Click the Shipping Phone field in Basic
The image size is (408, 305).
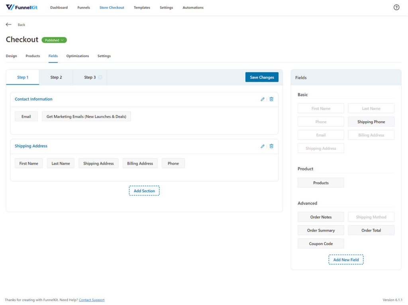(371, 122)
